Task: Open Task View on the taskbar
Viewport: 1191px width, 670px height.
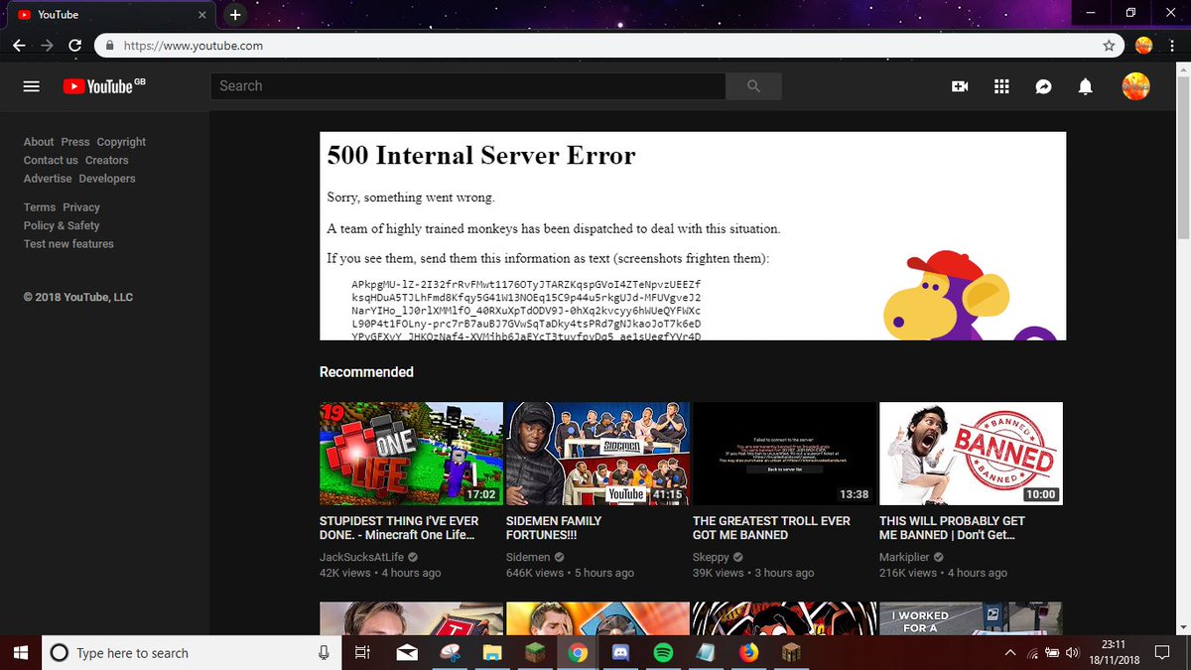Action: tap(362, 652)
